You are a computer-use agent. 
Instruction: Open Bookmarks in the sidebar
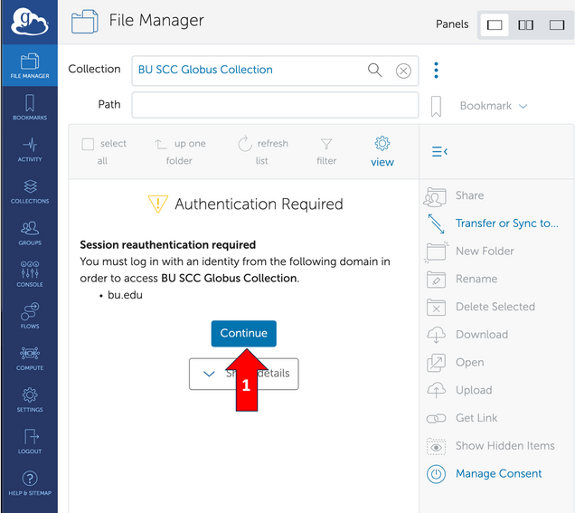[x=30, y=108]
